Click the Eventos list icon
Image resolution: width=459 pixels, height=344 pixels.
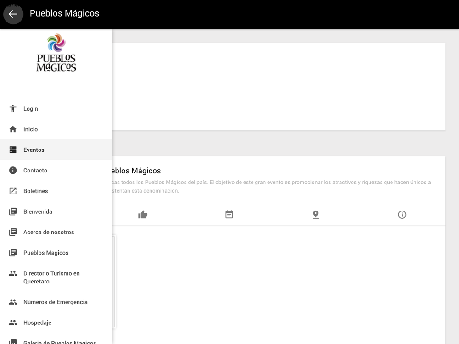click(13, 150)
